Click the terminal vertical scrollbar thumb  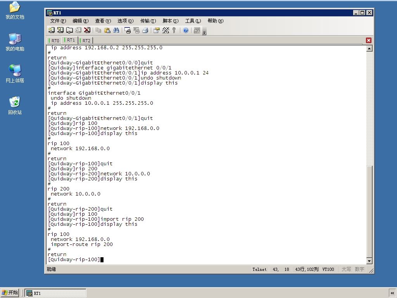[x=369, y=211]
